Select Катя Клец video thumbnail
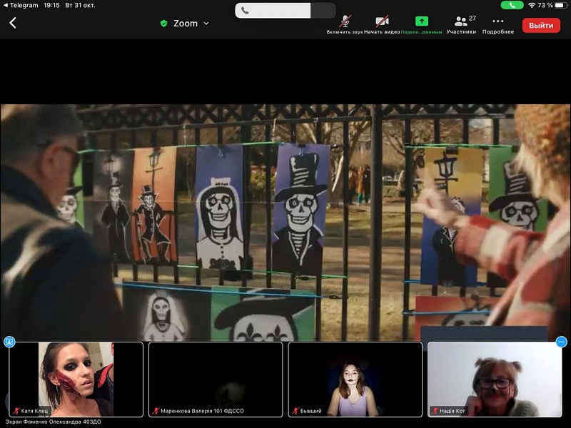571x428 pixels. (76, 379)
